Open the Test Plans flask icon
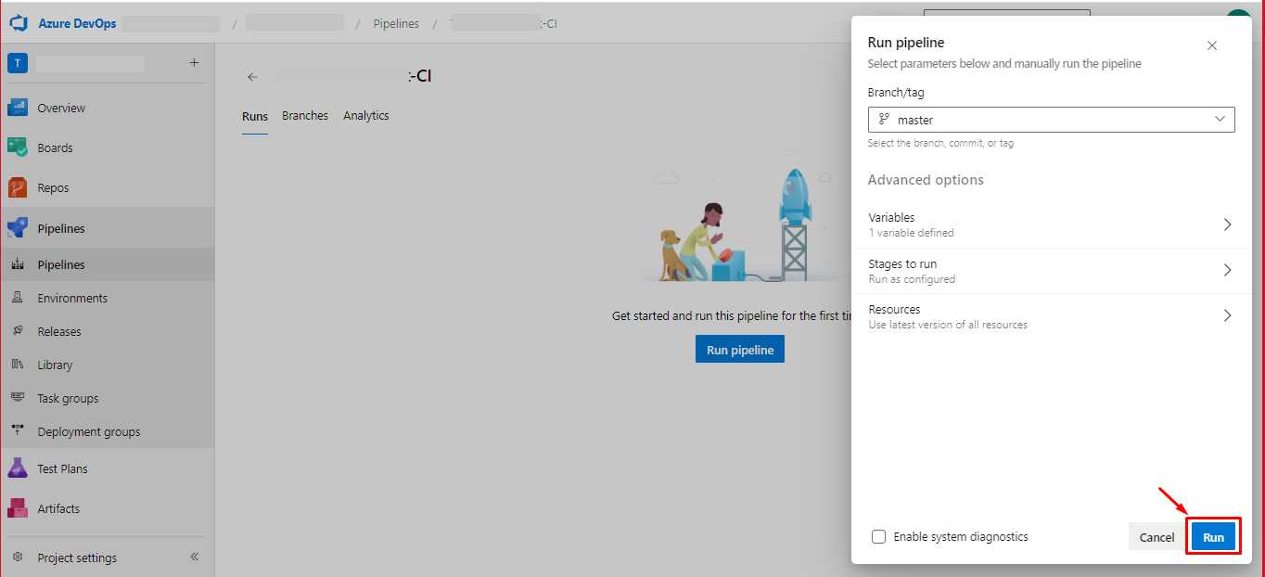1265x577 pixels. (18, 468)
